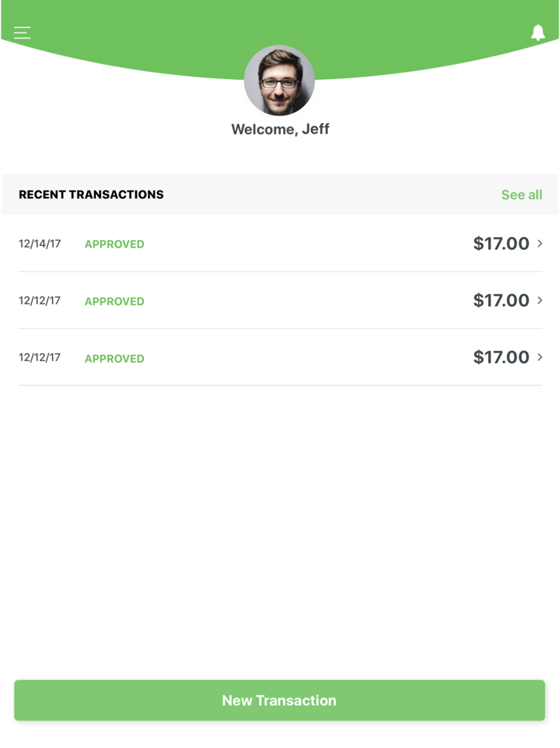Click the See all transactions link
The height and width of the screenshot is (748, 560).
(521, 194)
